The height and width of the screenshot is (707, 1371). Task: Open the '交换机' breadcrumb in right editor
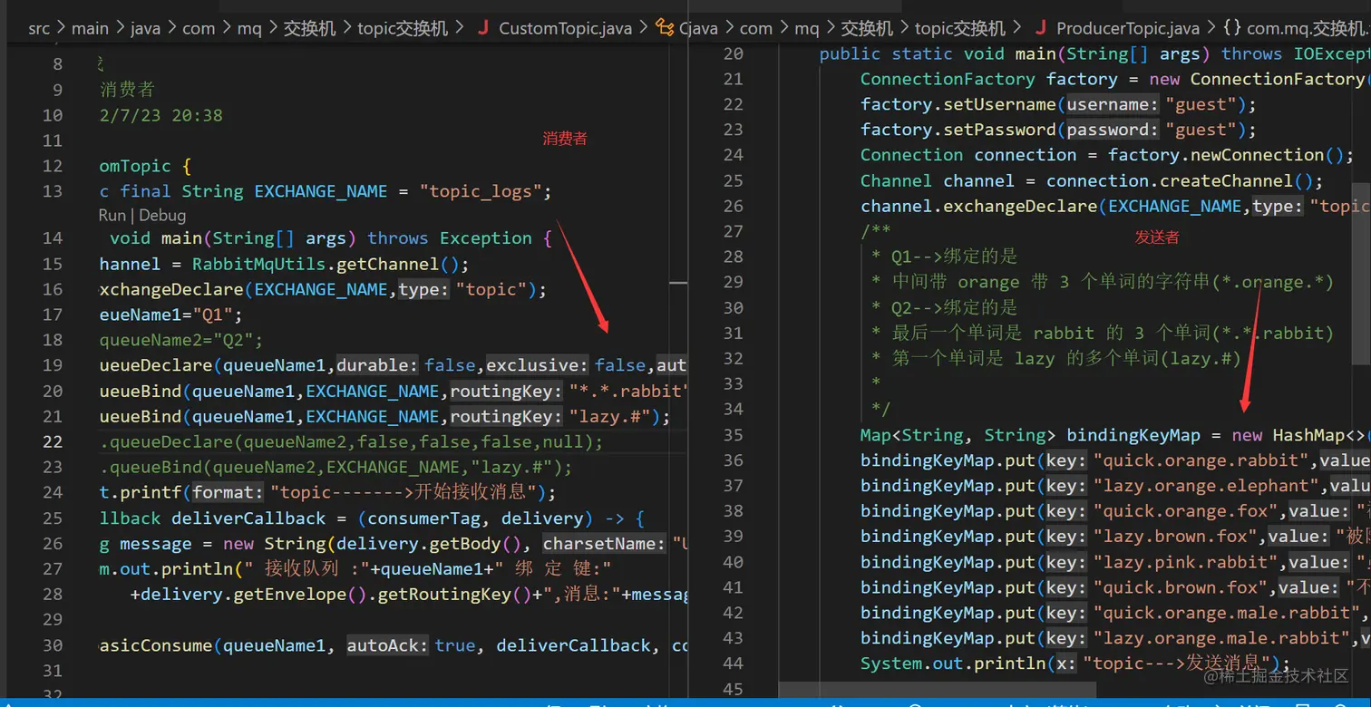tap(867, 28)
